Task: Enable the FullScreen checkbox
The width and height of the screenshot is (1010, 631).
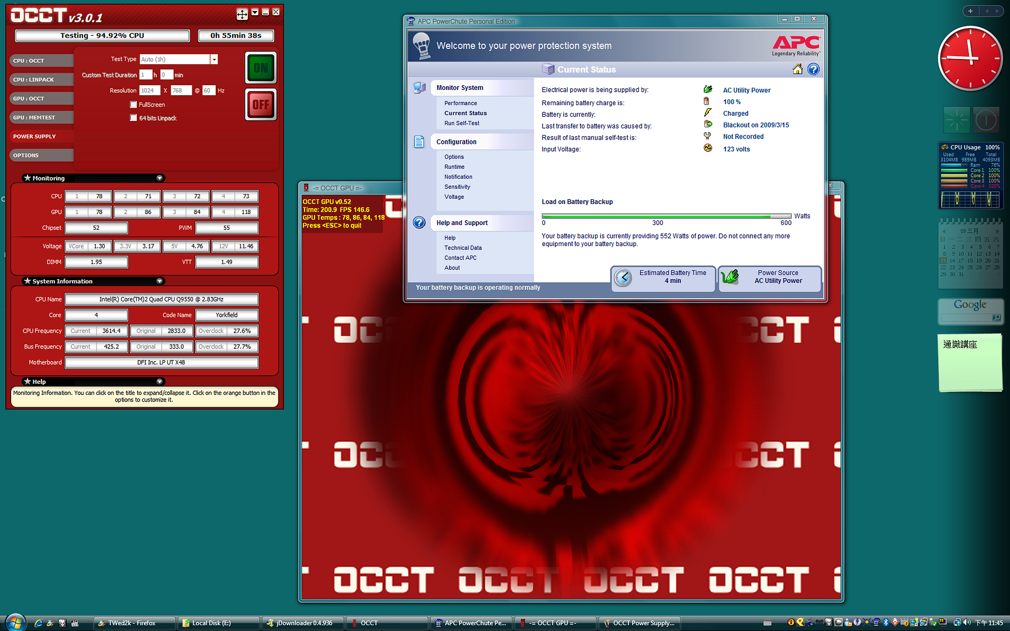Action: tap(133, 105)
